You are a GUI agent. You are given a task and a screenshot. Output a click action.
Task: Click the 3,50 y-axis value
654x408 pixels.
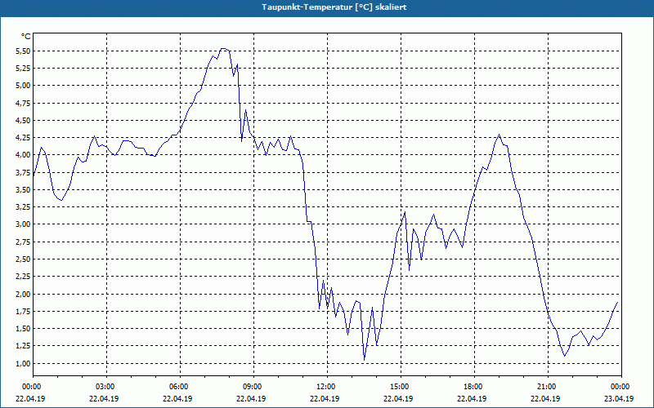coord(23,190)
